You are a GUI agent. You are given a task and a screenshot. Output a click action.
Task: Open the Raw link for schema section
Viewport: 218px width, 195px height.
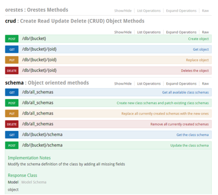[205, 84]
